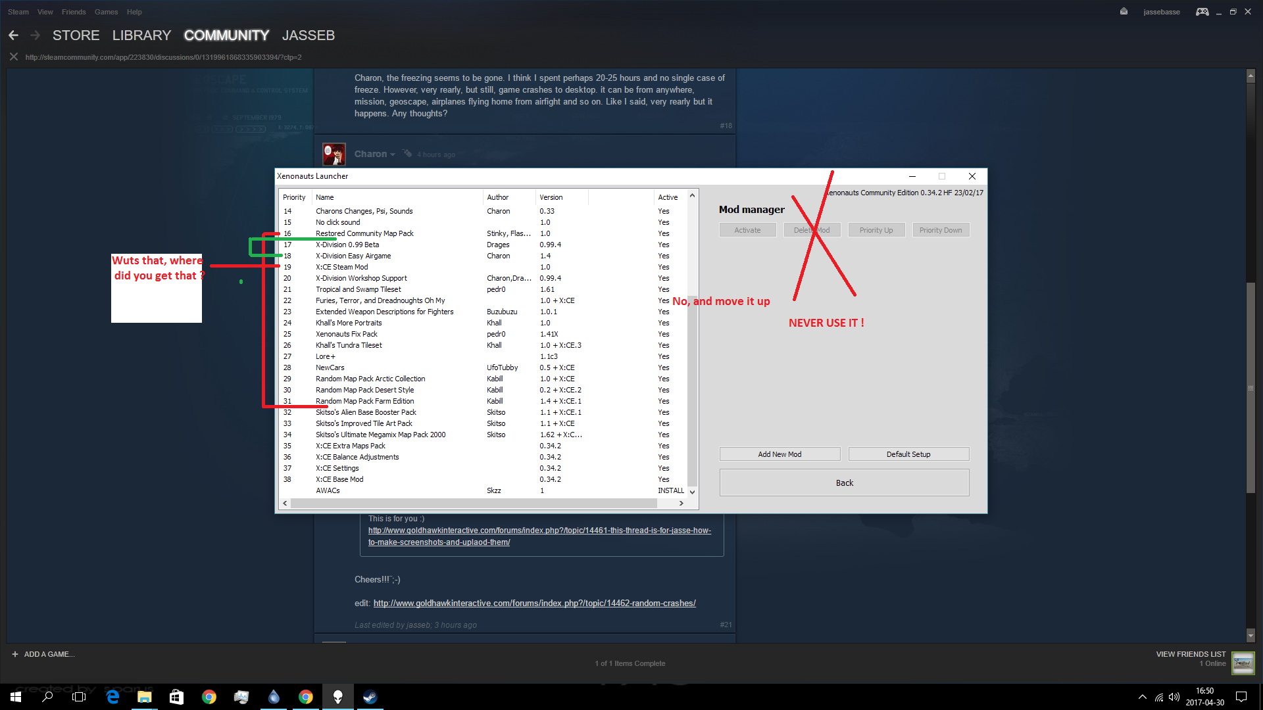Open the how-to-make-screenshots forum link
The image size is (1263, 710).
point(539,536)
